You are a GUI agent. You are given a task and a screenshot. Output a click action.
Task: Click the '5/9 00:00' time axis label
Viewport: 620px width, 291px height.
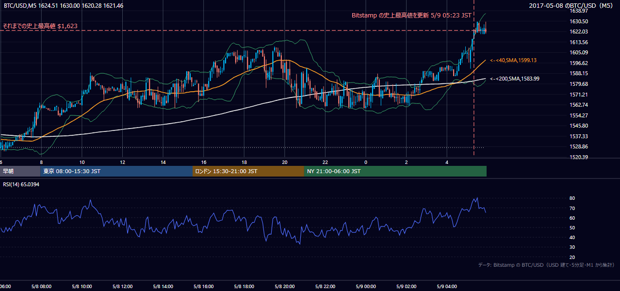[x=366, y=287]
